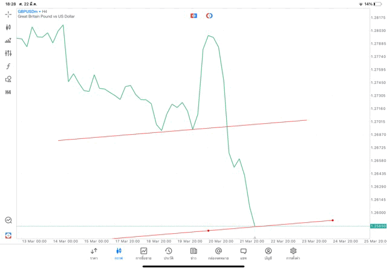387x270 pixels.
Task: Select the crosshair cursor tool
Action: (x=8, y=14)
